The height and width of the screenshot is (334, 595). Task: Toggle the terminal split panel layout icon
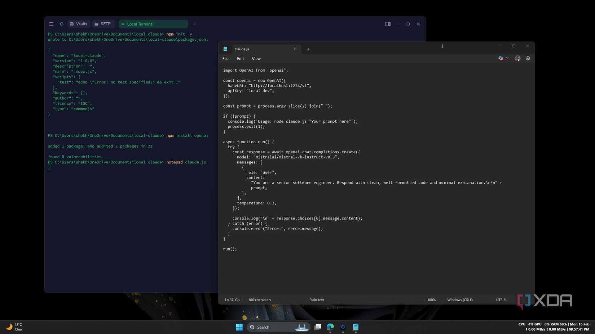pyautogui.click(x=388, y=24)
